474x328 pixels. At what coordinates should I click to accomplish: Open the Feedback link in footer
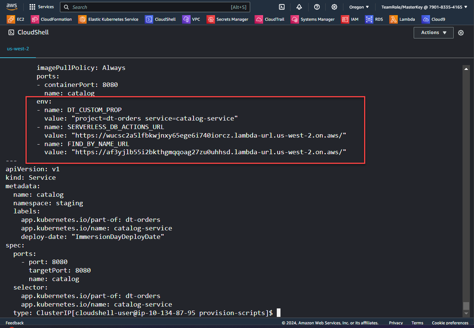click(14, 323)
